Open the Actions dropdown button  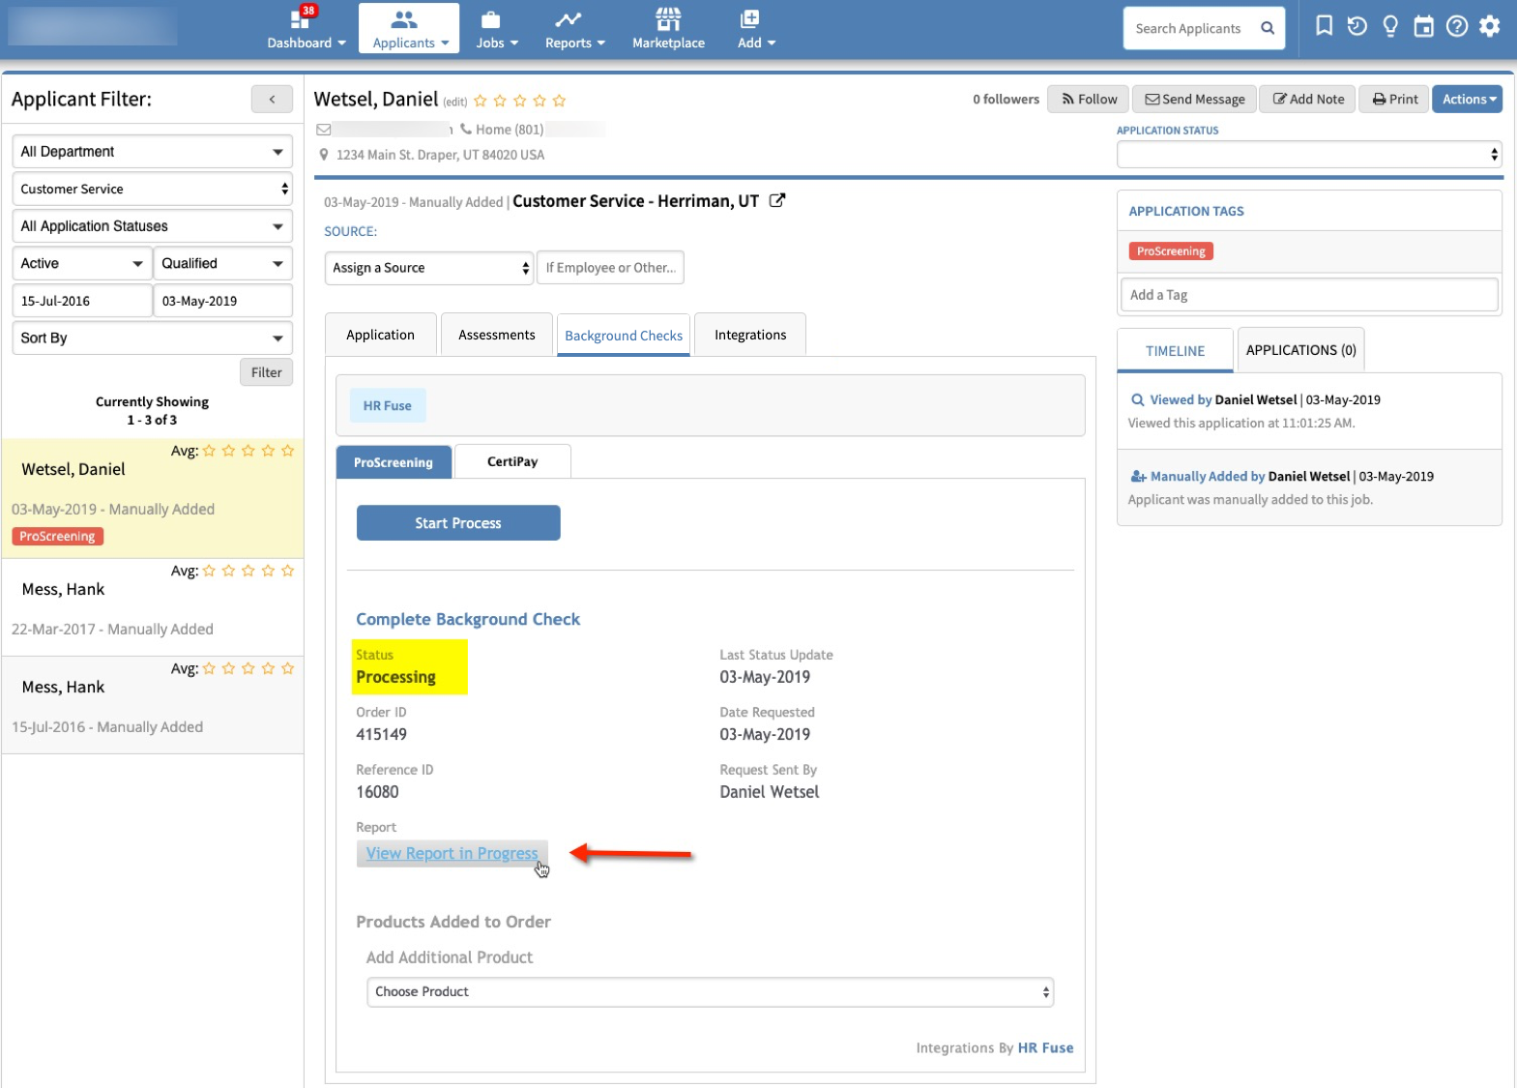click(x=1467, y=99)
